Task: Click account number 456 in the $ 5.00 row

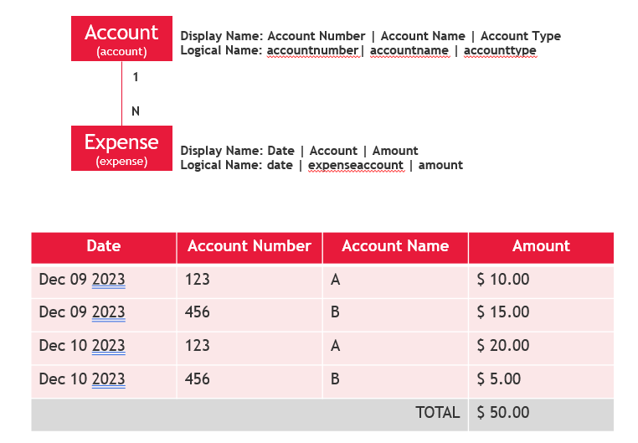Action: (198, 379)
